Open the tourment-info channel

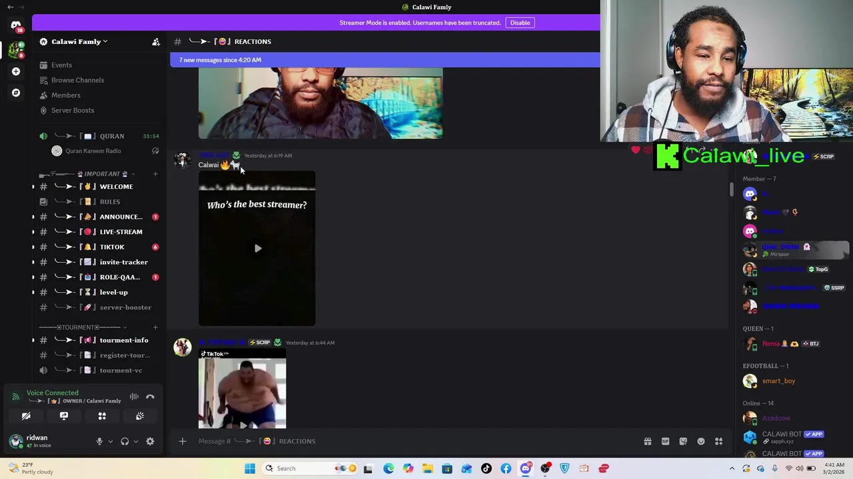(x=100, y=341)
